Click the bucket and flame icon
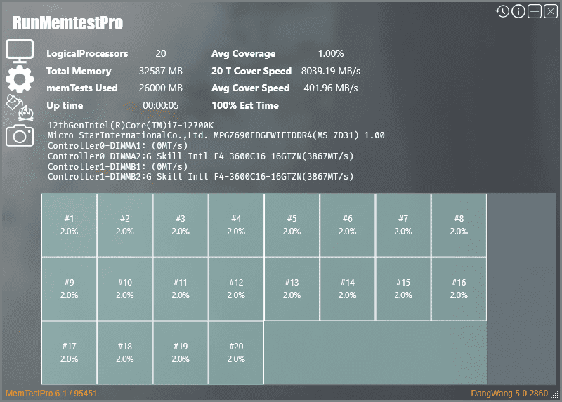Viewport: 562px width, 402px height. (x=20, y=107)
